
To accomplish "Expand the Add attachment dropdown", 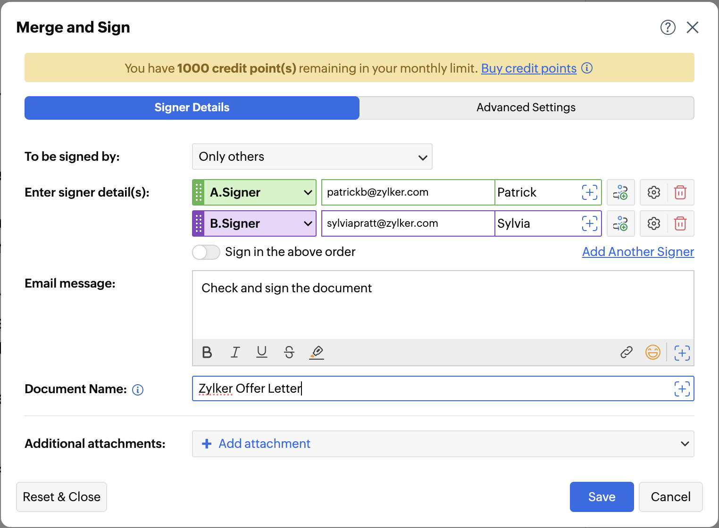I will [685, 444].
